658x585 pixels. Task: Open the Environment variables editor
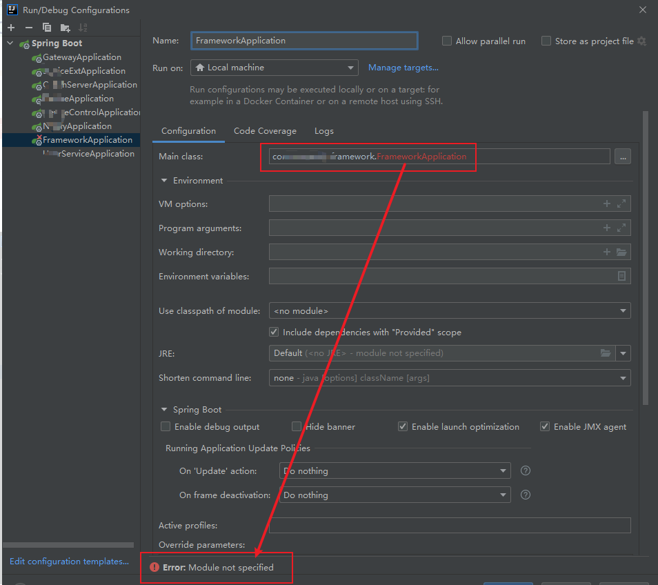(x=623, y=276)
